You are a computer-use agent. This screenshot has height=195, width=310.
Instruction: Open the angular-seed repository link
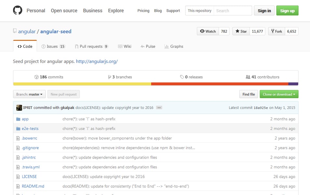pyautogui.click(x=56, y=32)
